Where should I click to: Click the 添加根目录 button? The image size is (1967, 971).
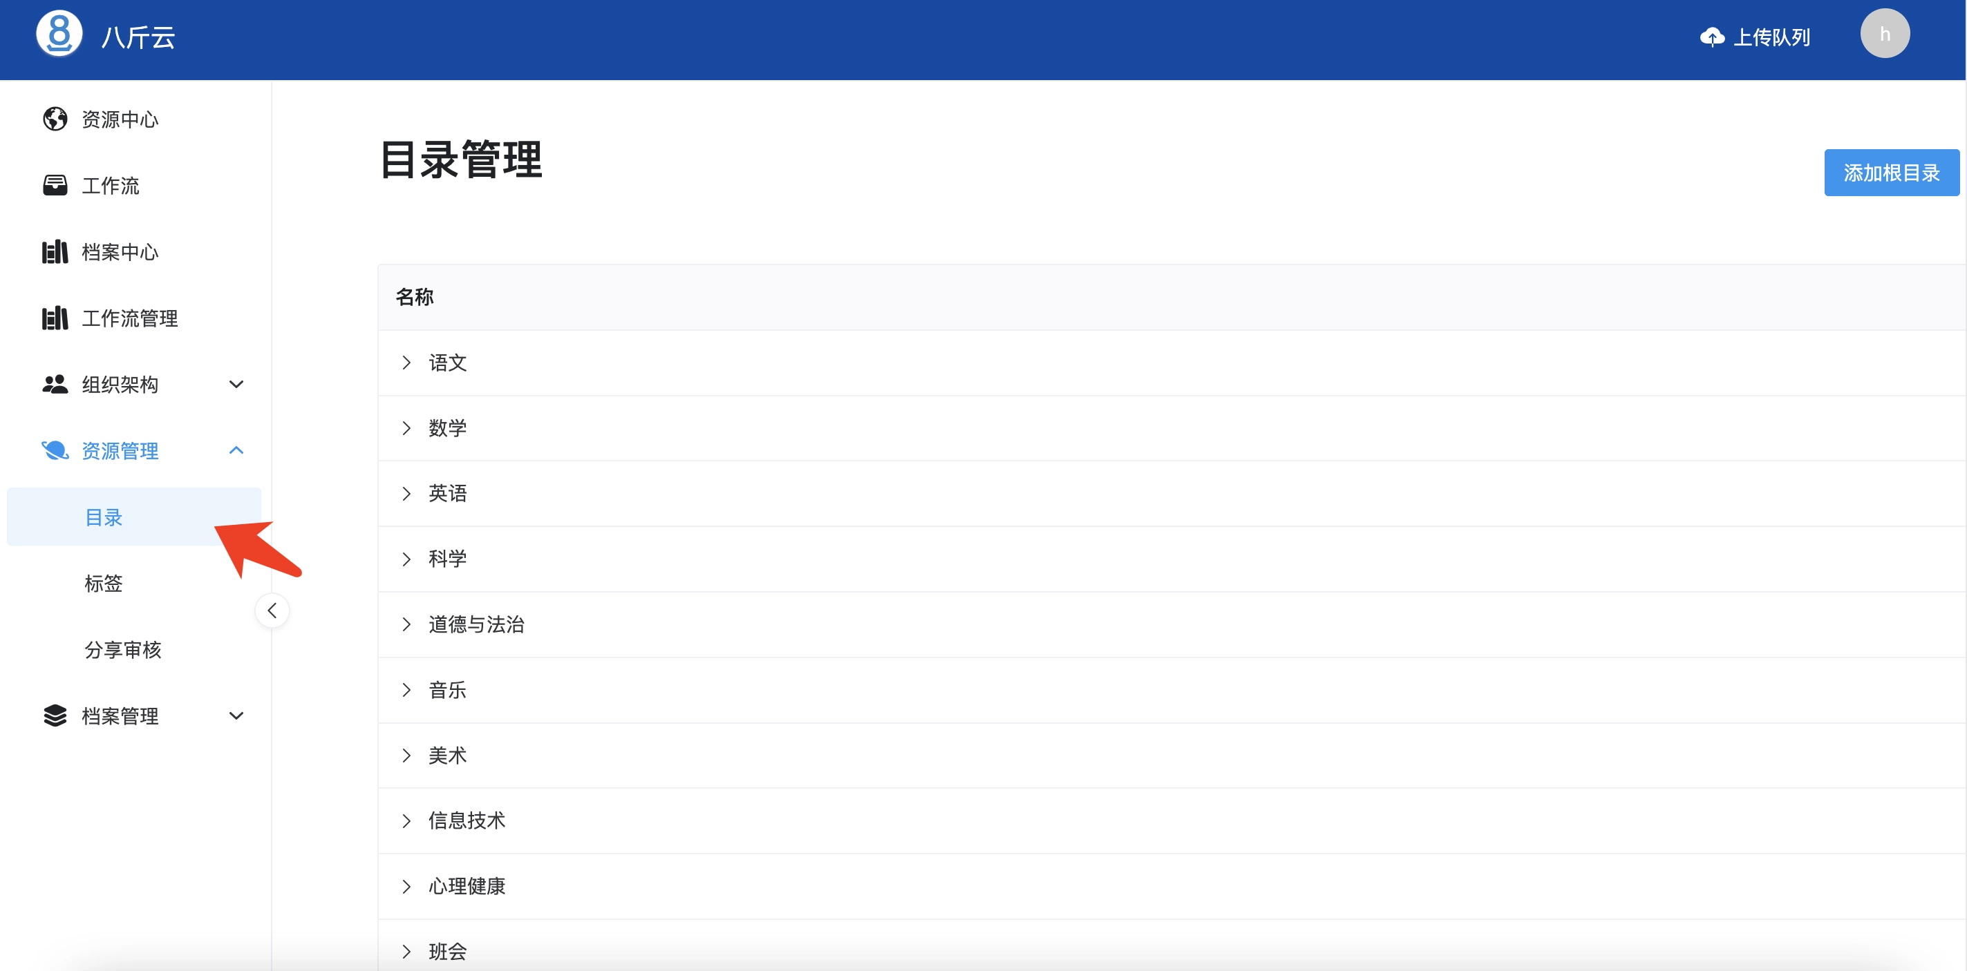pos(1891,173)
